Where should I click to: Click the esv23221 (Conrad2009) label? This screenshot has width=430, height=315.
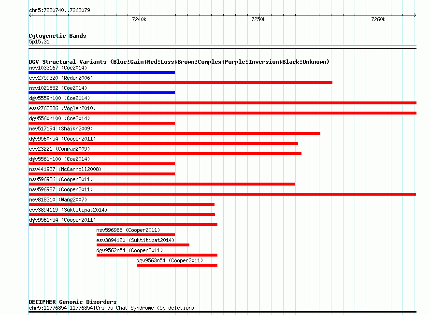point(59,149)
